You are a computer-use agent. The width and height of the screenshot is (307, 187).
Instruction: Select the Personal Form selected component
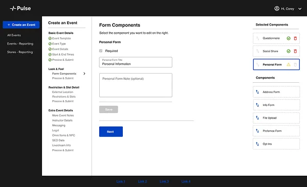(276, 64)
